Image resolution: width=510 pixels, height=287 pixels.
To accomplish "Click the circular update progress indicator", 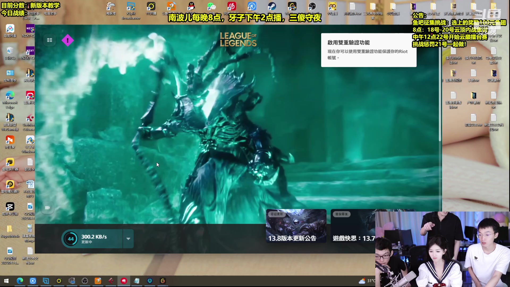I will [71, 239].
